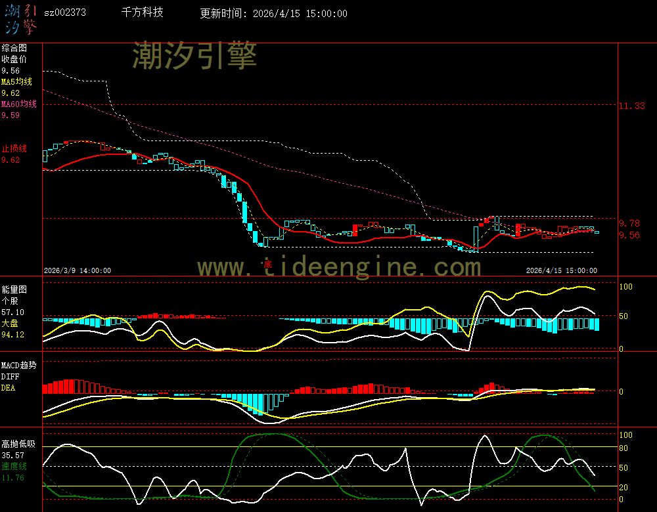Select the 综合图 panel label
This screenshot has width=657, height=512.
point(14,48)
